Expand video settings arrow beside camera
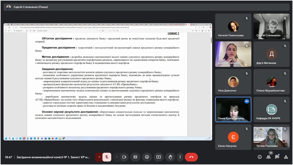 pos(116,157)
